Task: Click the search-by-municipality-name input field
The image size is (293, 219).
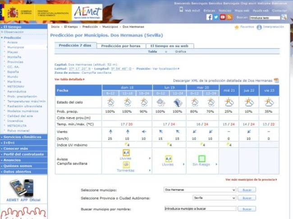Action: pos(200,209)
